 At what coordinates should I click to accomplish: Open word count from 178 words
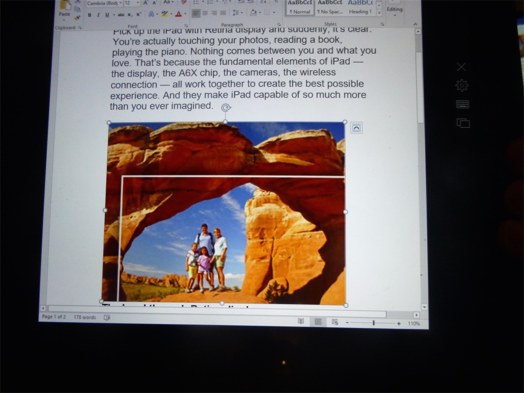point(85,317)
